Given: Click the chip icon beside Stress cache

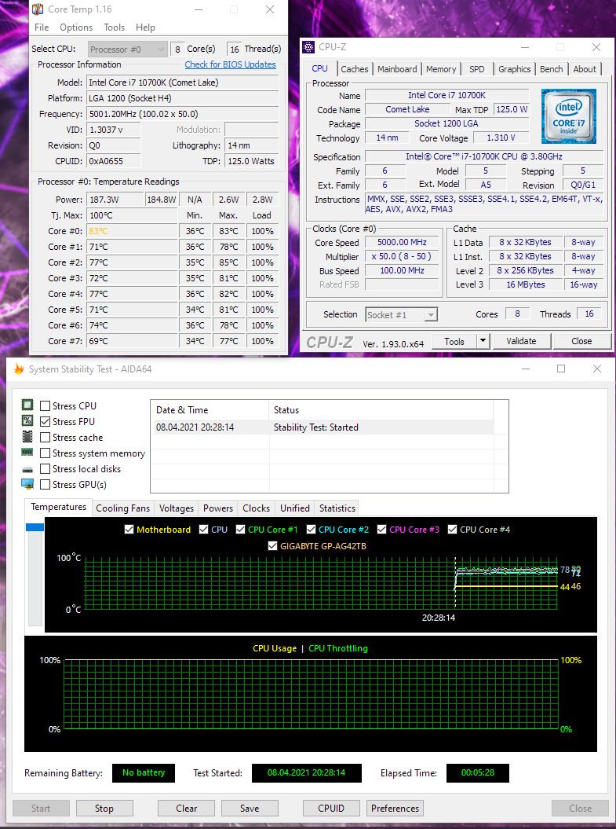Looking at the screenshot, I should [27, 437].
